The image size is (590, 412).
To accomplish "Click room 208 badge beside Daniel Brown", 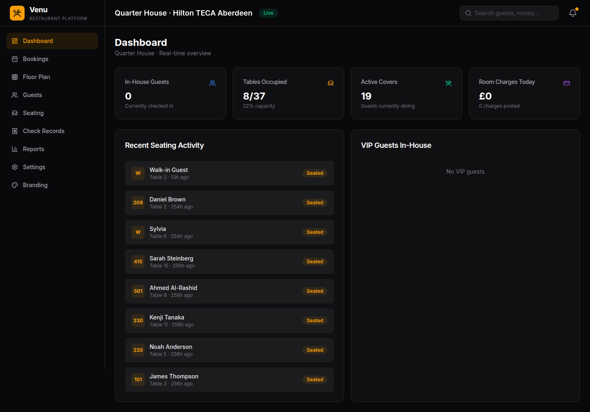I will click(138, 203).
